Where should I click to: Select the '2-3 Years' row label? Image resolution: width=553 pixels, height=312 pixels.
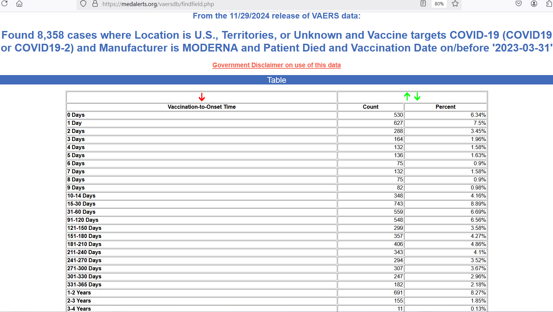pos(79,301)
